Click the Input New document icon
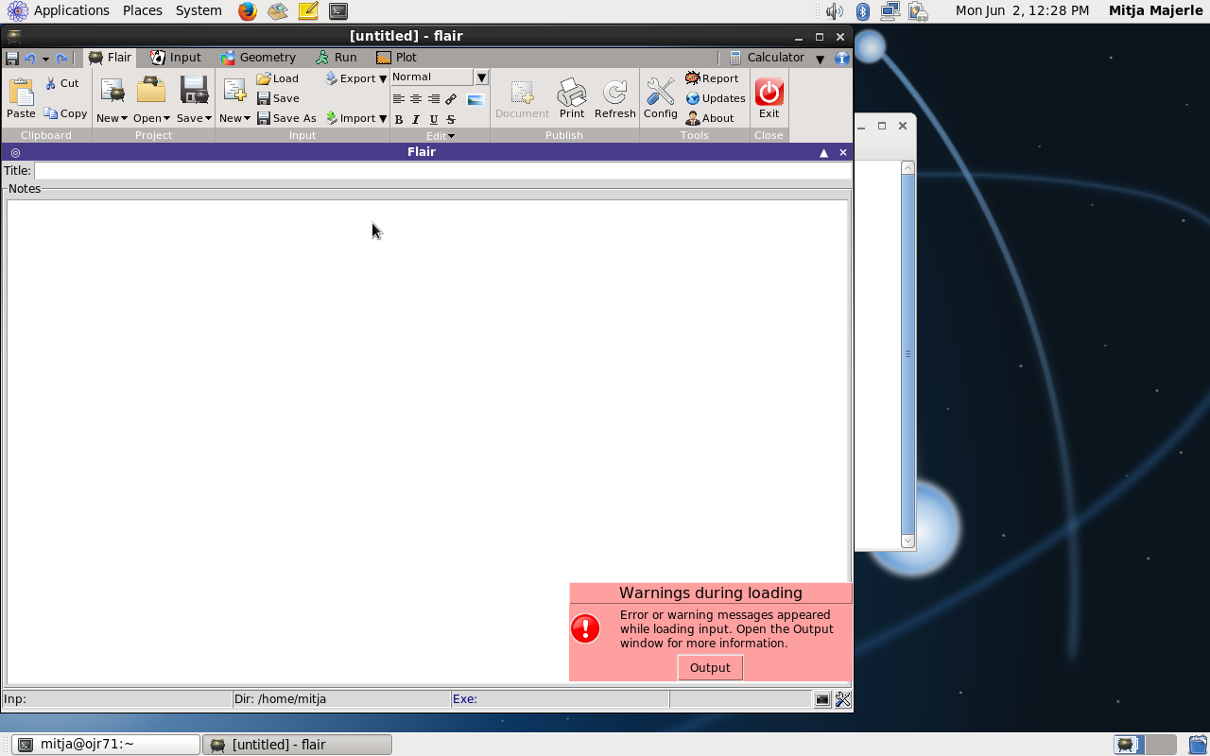The image size is (1210, 756). click(234, 91)
